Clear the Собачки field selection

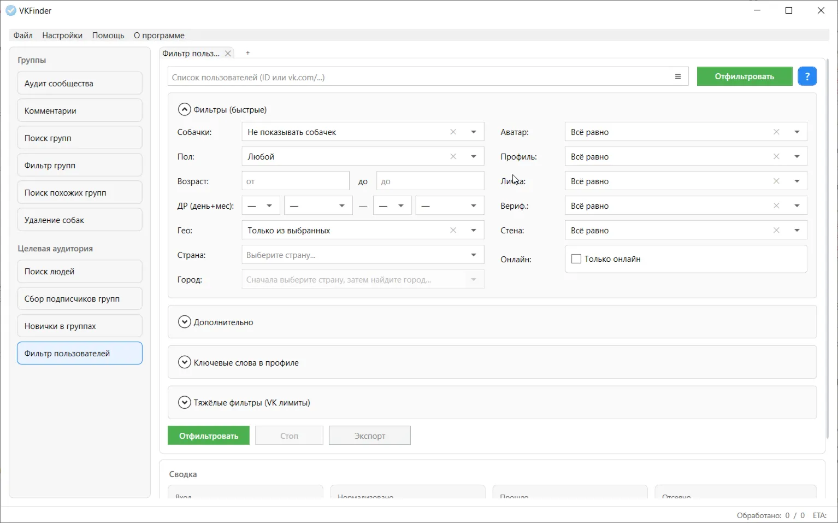pos(453,132)
